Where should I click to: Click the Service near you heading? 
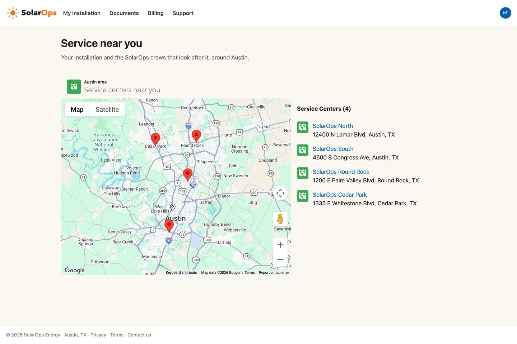[x=102, y=43]
